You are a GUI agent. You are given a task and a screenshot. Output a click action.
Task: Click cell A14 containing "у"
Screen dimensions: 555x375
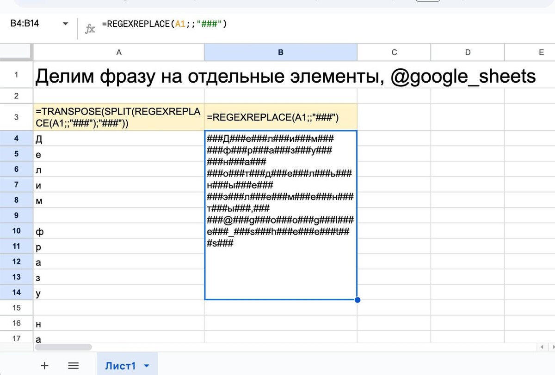click(119, 292)
